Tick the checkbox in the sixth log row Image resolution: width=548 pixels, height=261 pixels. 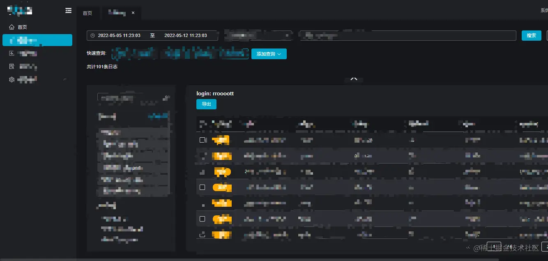202,219
